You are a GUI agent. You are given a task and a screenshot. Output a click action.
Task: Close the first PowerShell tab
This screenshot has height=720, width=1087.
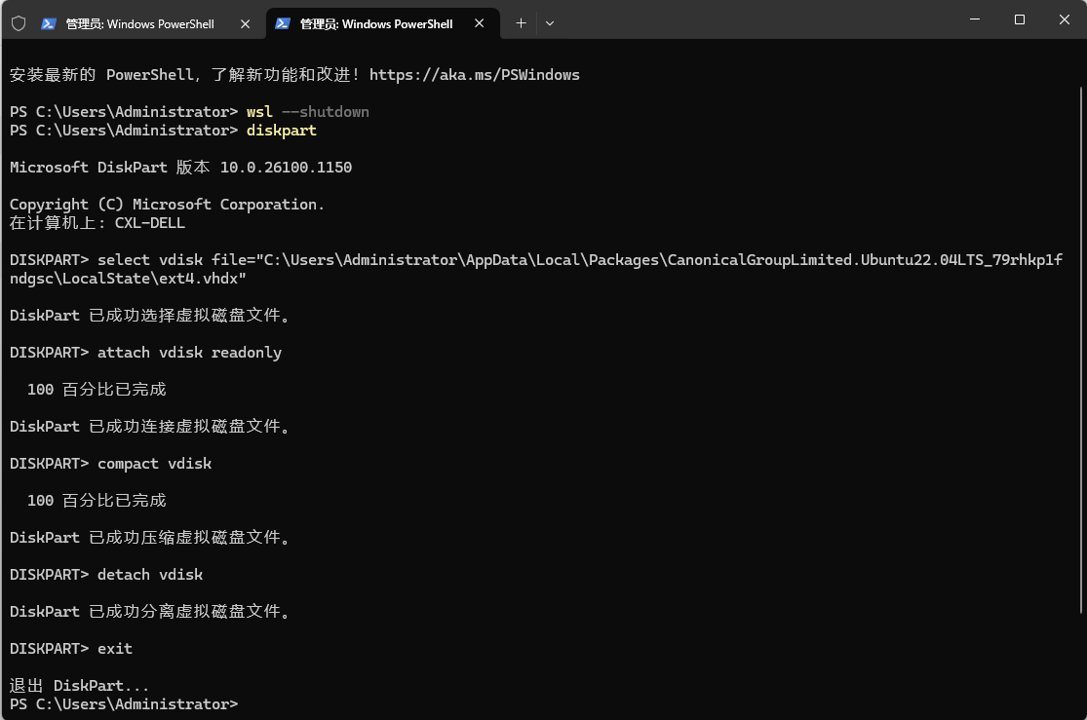pyautogui.click(x=246, y=23)
